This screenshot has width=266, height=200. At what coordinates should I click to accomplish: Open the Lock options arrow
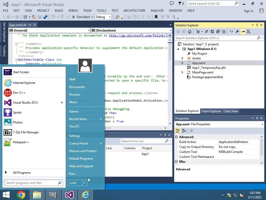(84, 183)
